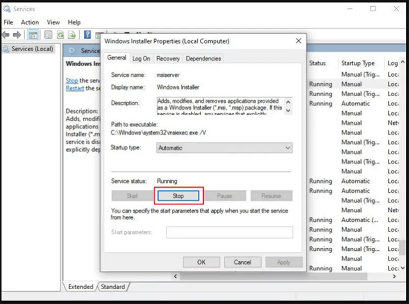Refresh the services list using the toolbar icon
Image resolution: width=409 pixels, height=304 pixels.
60,35
